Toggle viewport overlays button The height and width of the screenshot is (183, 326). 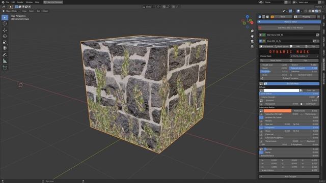298,11
